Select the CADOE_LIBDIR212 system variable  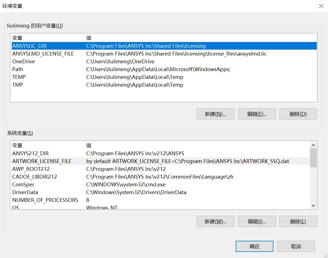pos(161,177)
